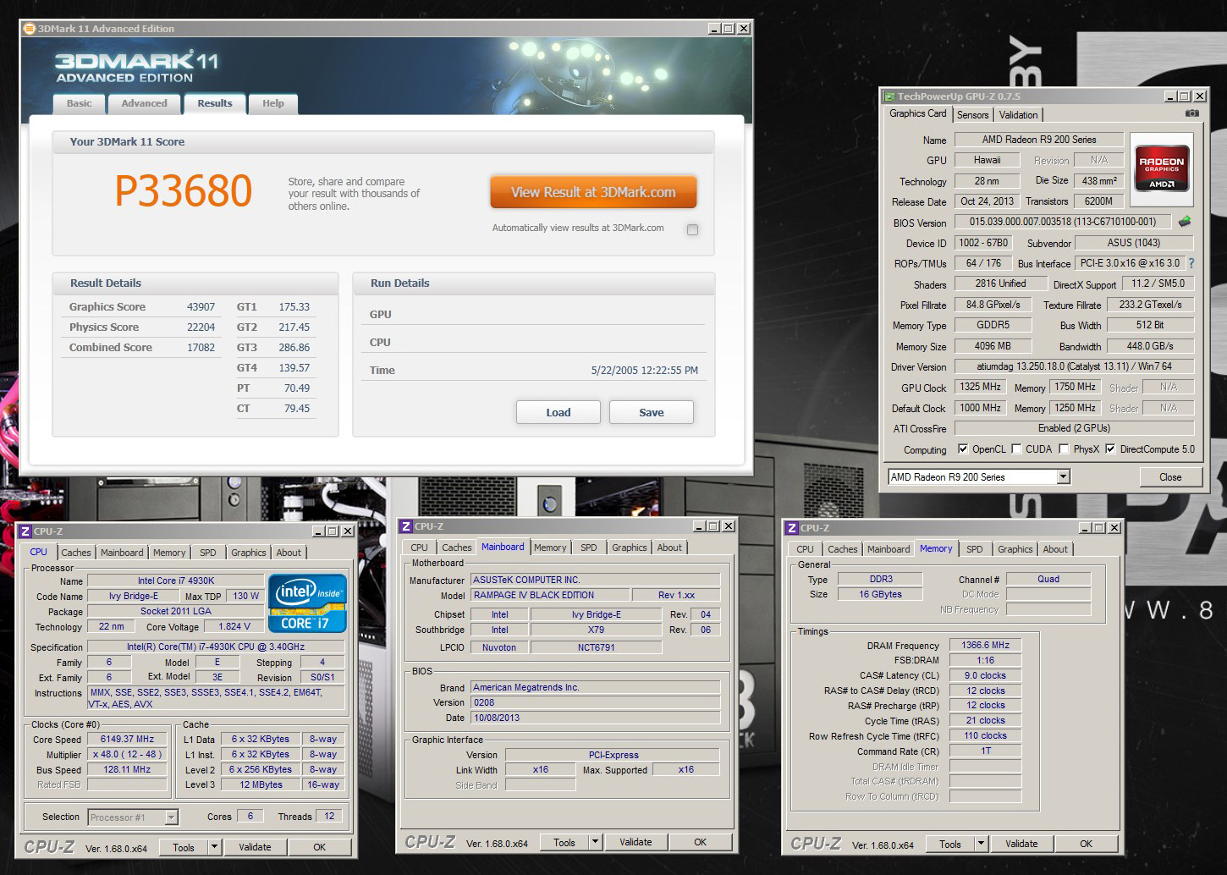The height and width of the screenshot is (875, 1227).
Task: Click the Z title icon of the CPU-Z Mainboard window
Action: point(406,526)
